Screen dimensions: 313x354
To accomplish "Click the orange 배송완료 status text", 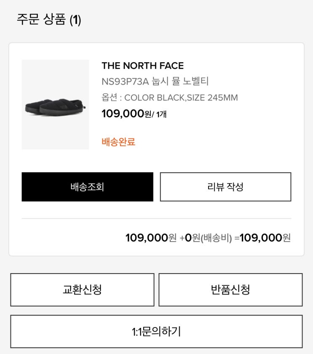I will click(x=118, y=141).
